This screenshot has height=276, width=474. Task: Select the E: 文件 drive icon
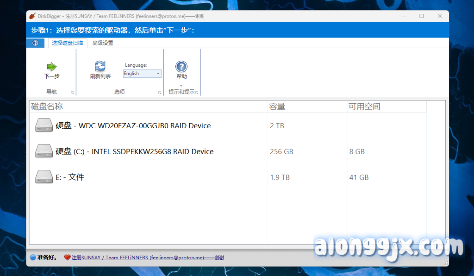[x=44, y=177]
